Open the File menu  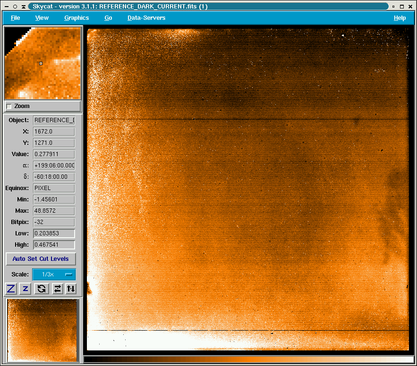[x=16, y=18]
